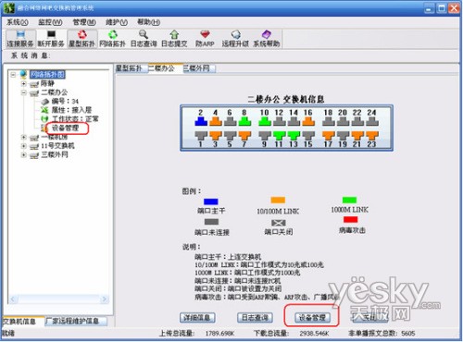463x342 pixels.
Task: Click the 设备管理 button at bottom
Action: (312, 317)
